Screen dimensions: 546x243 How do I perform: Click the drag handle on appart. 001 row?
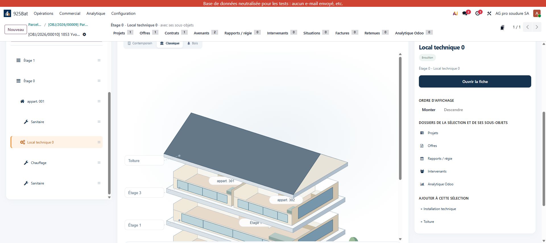pyautogui.click(x=99, y=101)
